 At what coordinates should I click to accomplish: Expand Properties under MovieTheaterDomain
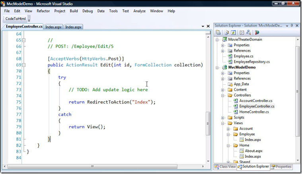pos(223,45)
